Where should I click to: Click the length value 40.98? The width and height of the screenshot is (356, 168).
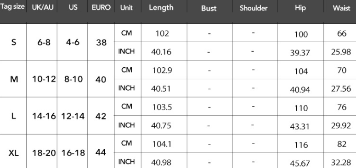click(161, 162)
